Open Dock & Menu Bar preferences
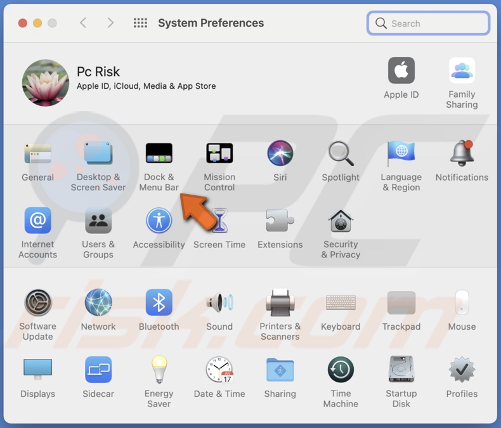Viewport: 501px width, 428px height. pos(159,153)
